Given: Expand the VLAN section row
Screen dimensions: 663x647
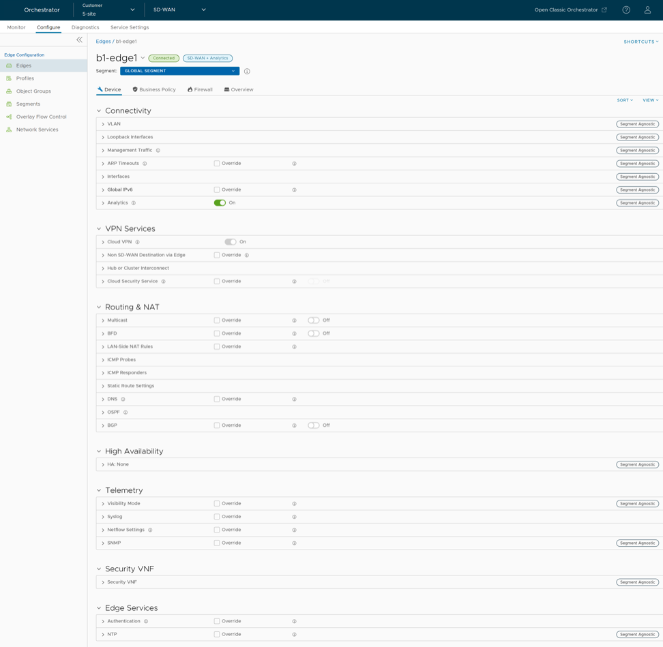Looking at the screenshot, I should 113,124.
